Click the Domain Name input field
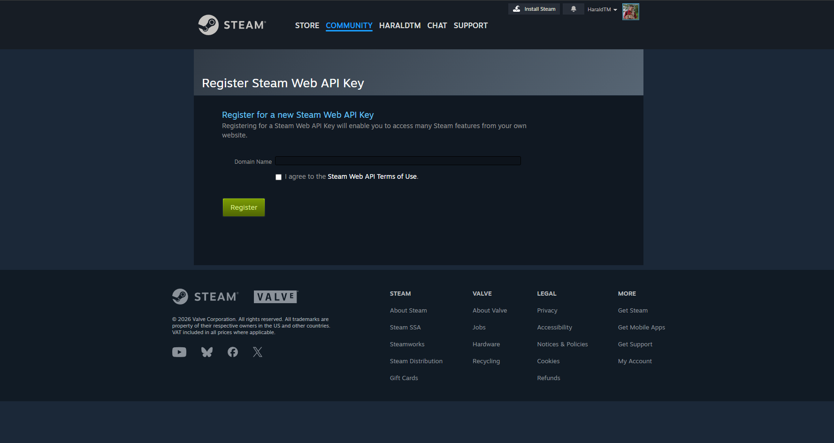This screenshot has height=443, width=834. pyautogui.click(x=398, y=160)
